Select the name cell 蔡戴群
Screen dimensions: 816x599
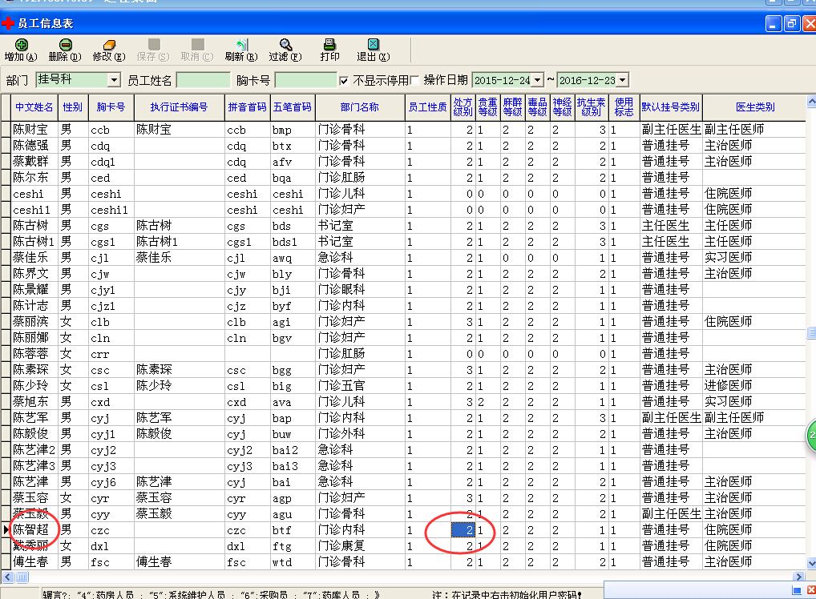click(34, 162)
